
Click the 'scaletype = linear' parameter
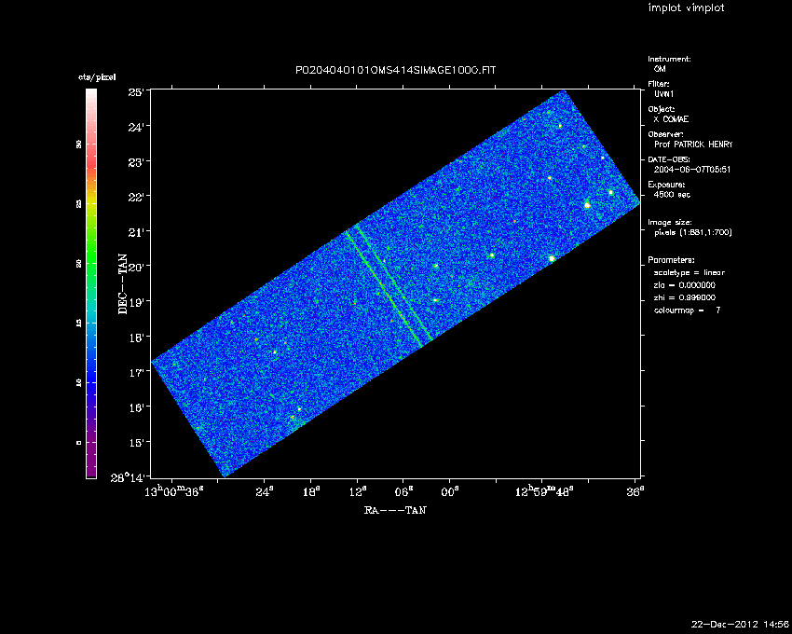[690, 272]
